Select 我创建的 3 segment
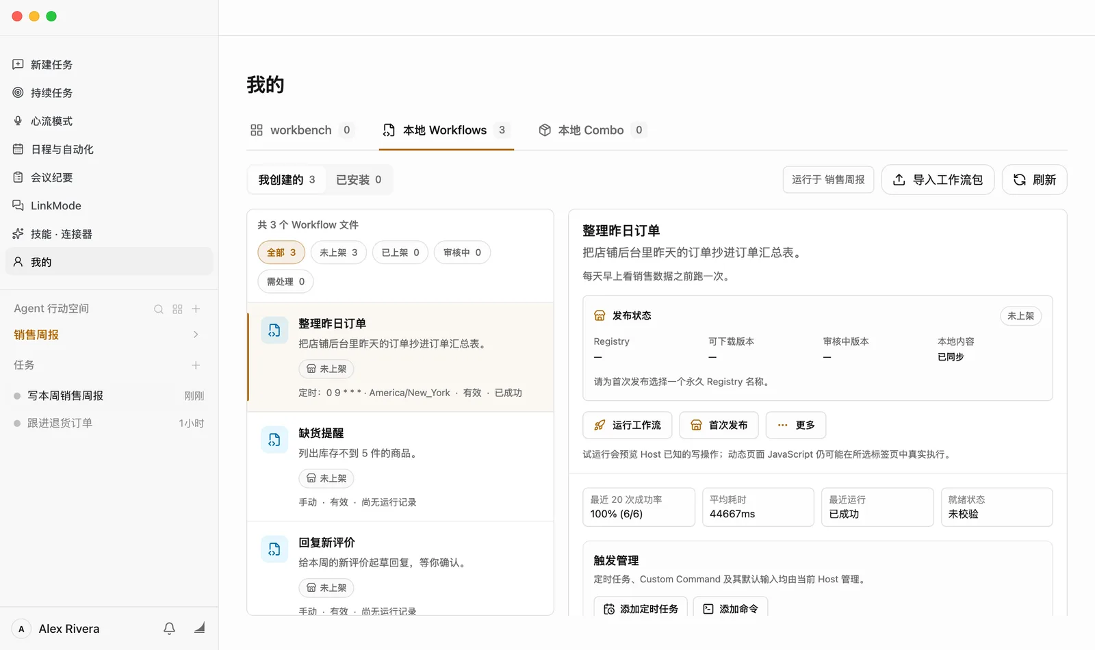This screenshot has width=1095, height=650. point(287,179)
